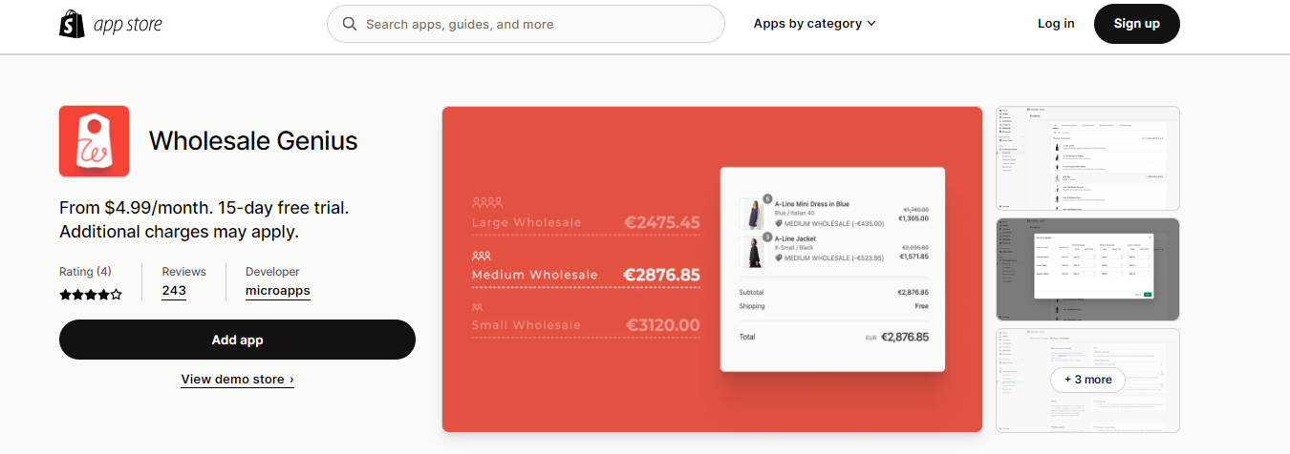Open the second pricing dialog screenshot thumbnail

1087,269
